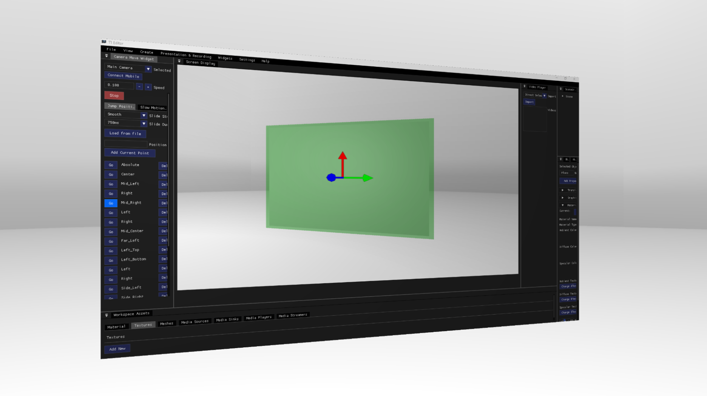Open the Video Player panel menu arrow
This screenshot has height=396, width=707.
(524, 86)
